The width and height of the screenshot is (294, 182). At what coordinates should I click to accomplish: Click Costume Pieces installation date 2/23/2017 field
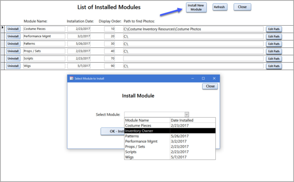[x=79, y=29]
